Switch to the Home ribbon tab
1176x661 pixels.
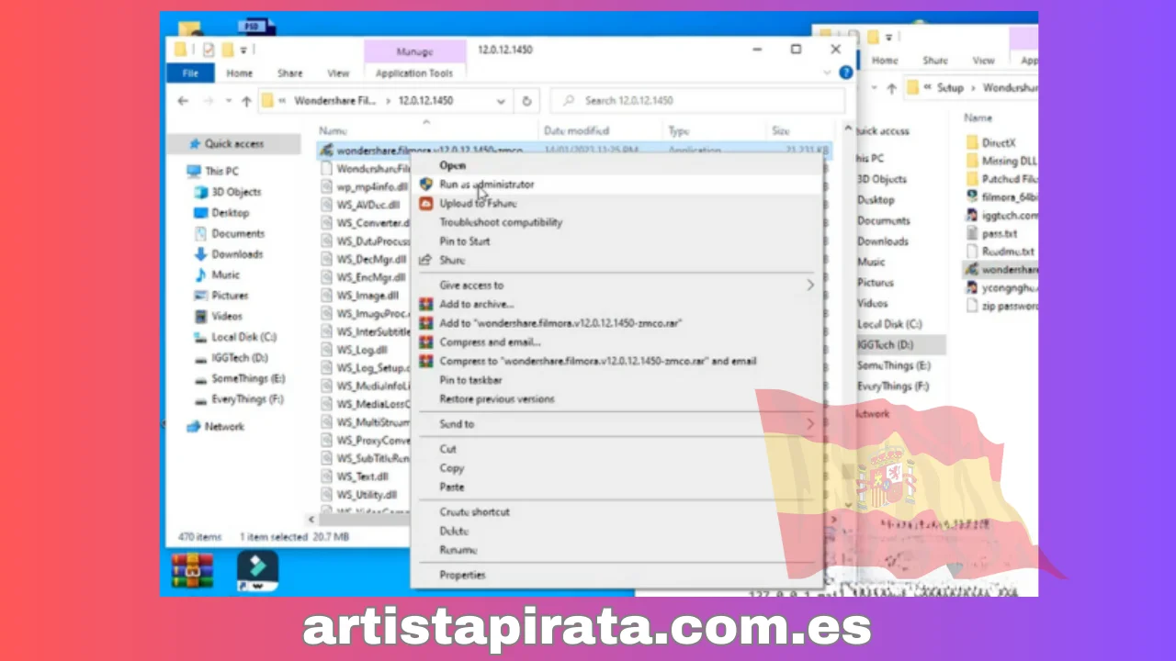240,73
